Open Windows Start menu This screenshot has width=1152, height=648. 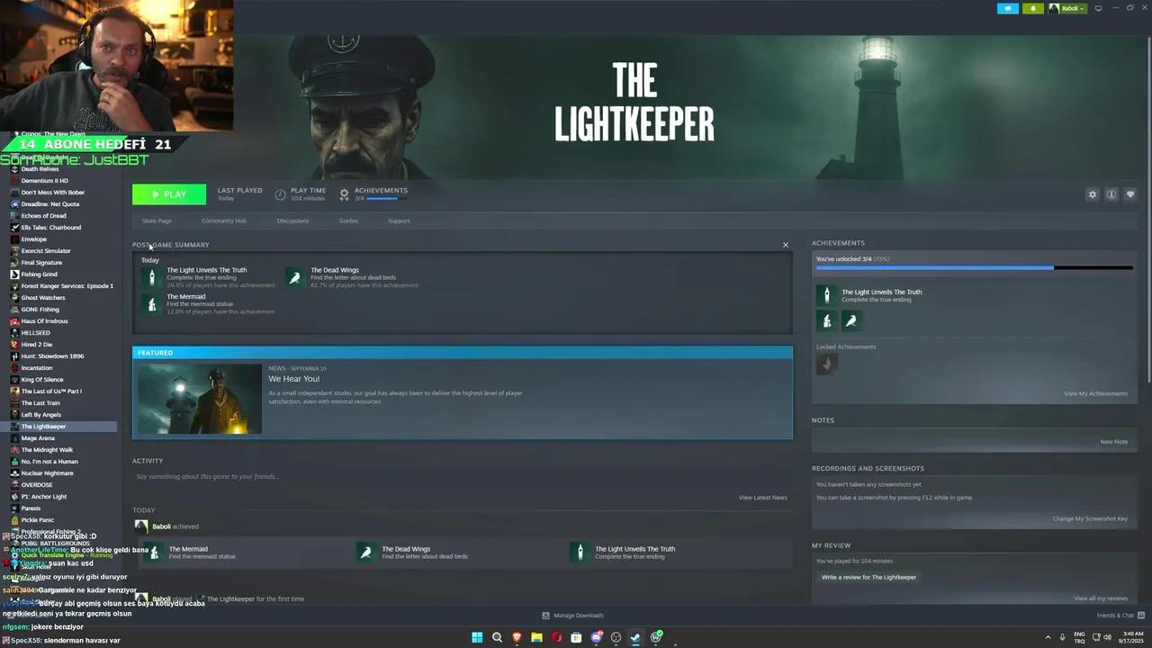[477, 637]
